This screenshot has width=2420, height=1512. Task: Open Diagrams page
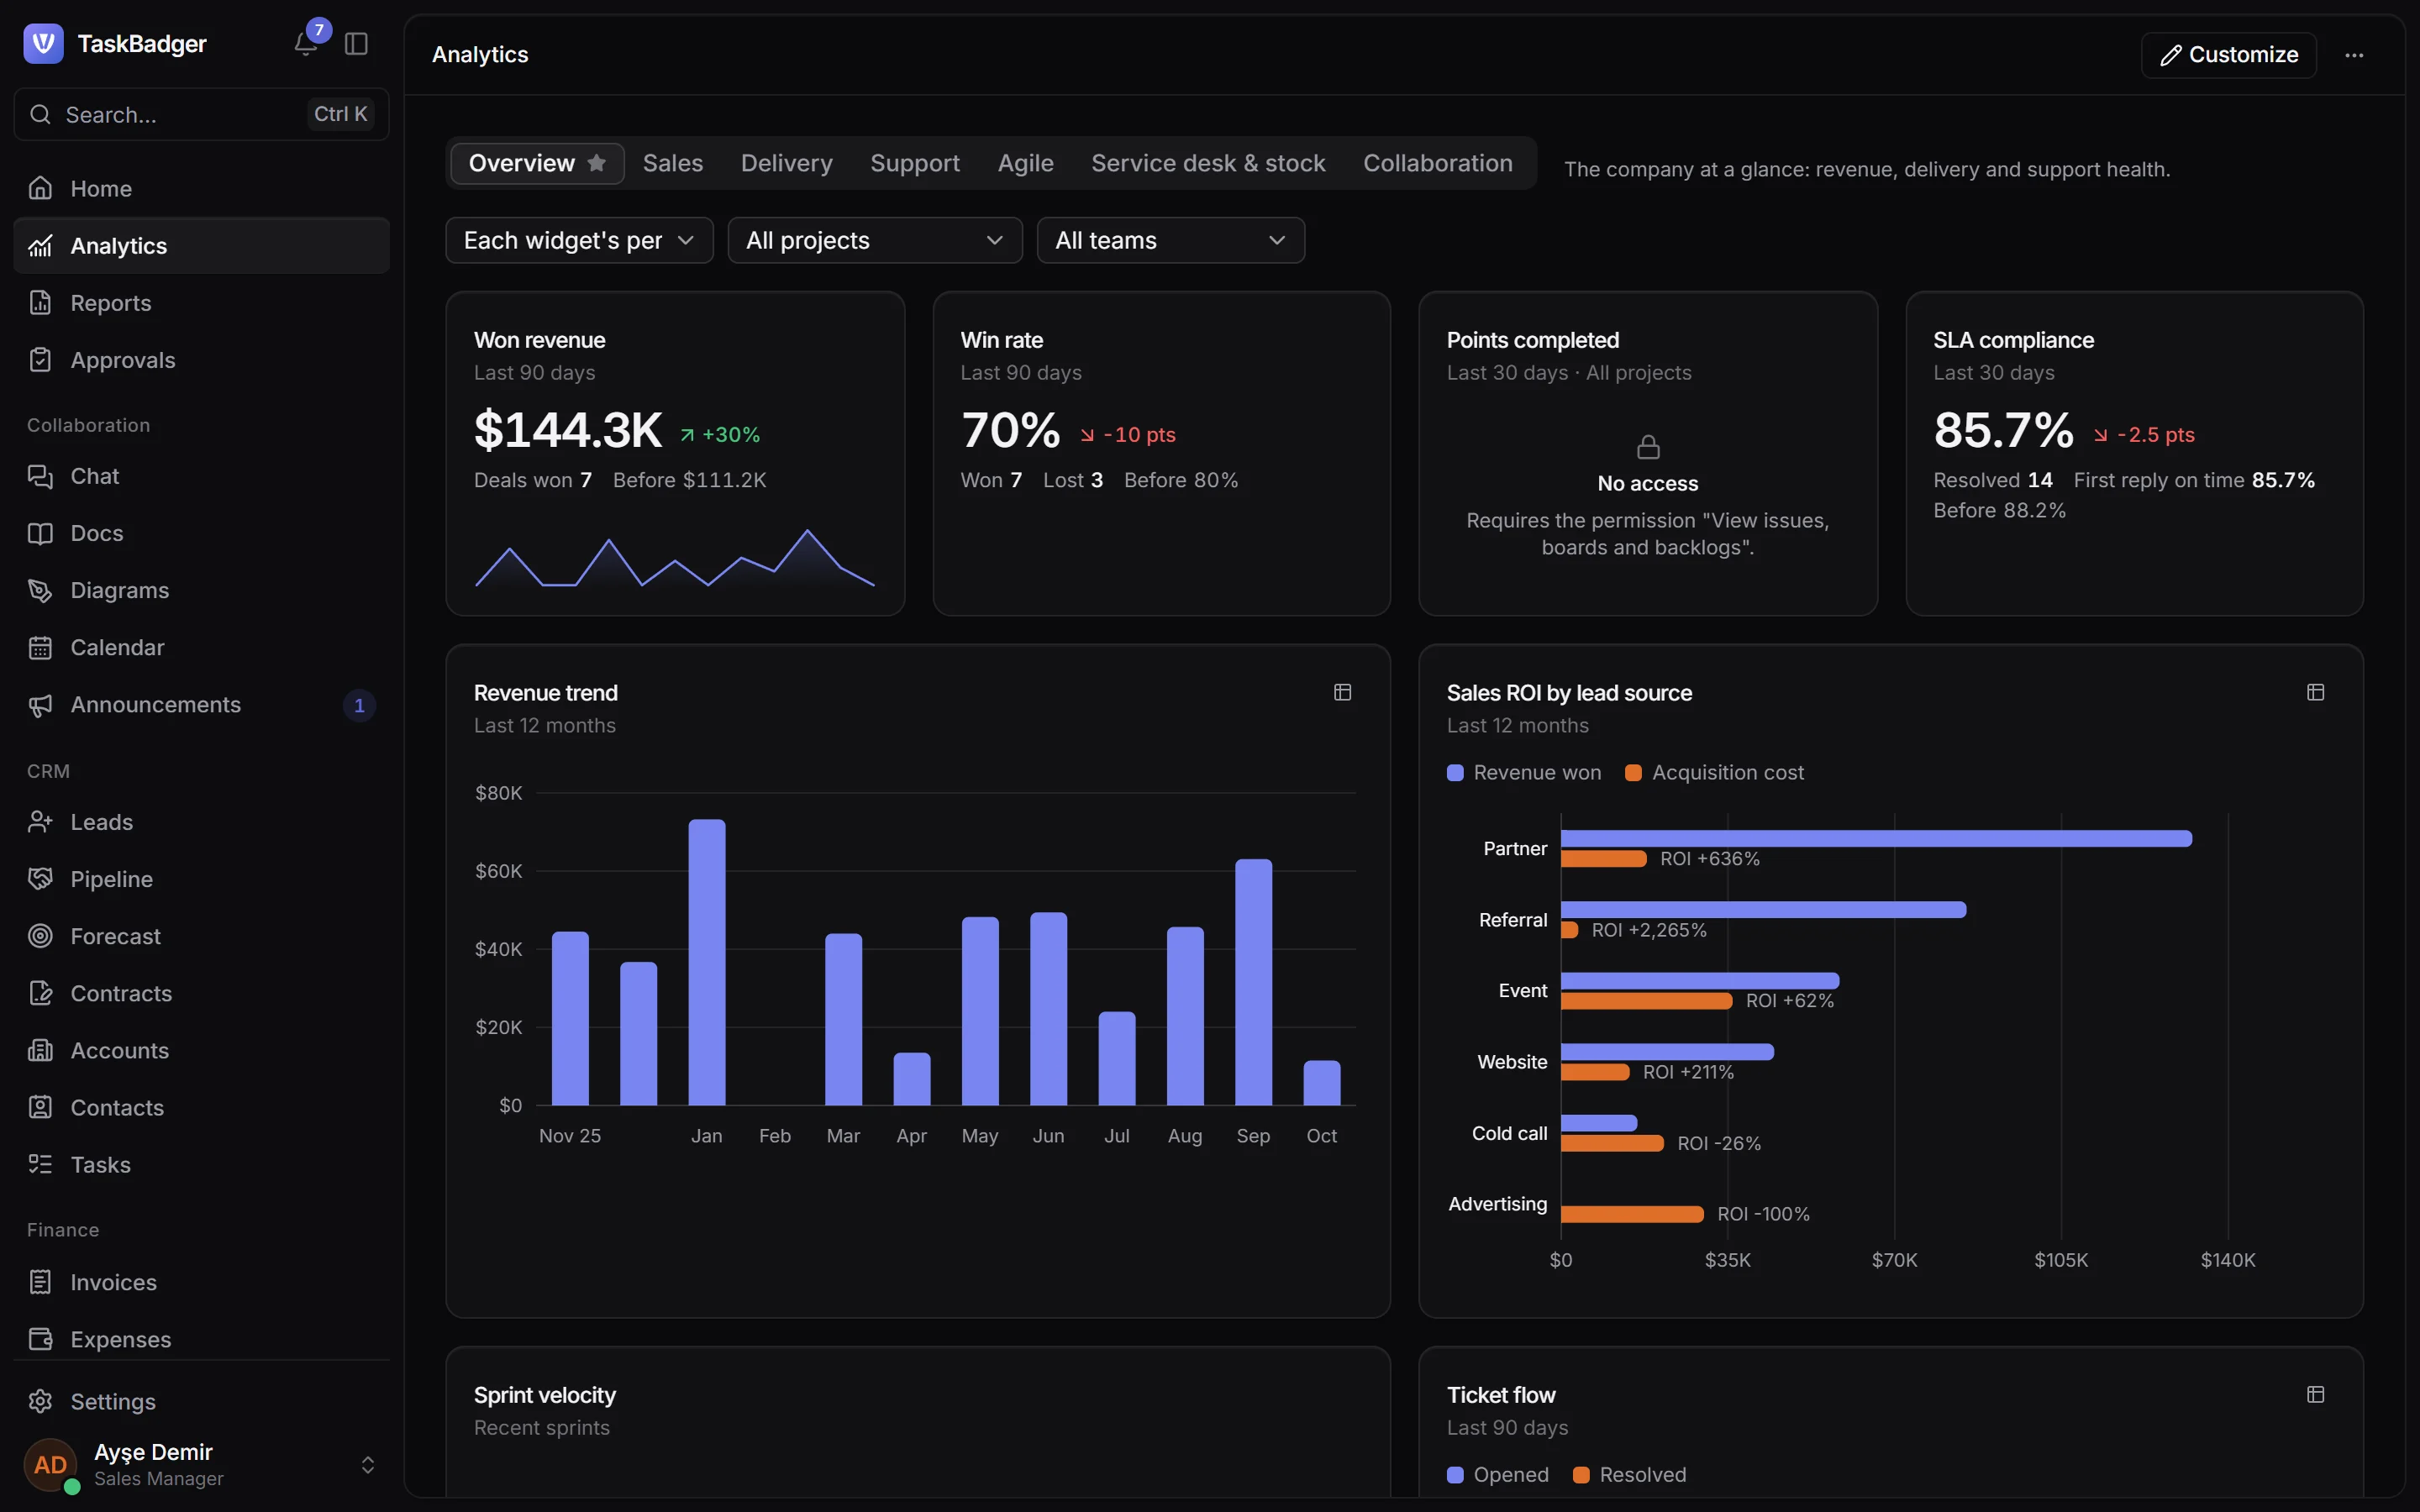(202, 590)
